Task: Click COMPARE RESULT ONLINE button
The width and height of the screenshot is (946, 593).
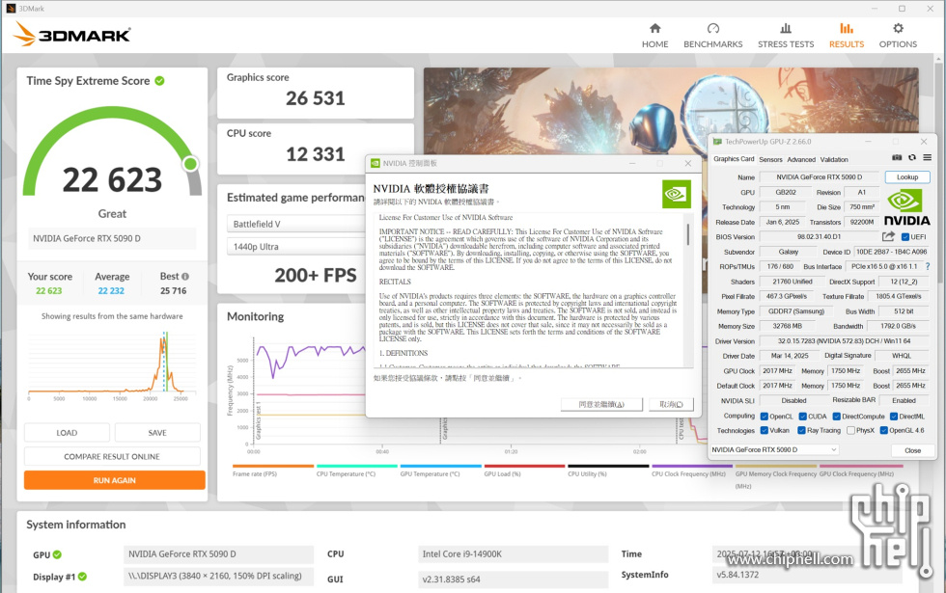Action: pyautogui.click(x=112, y=456)
